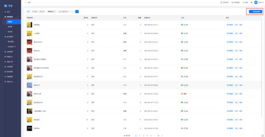
Task: Open the first sidebar item with home icon
Action: pyautogui.click(x=7, y=12)
